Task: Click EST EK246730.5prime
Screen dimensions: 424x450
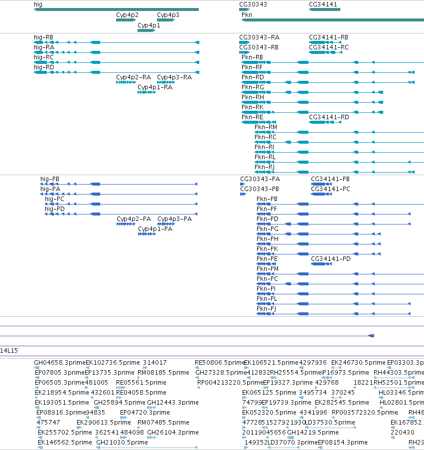Action: 336,368
